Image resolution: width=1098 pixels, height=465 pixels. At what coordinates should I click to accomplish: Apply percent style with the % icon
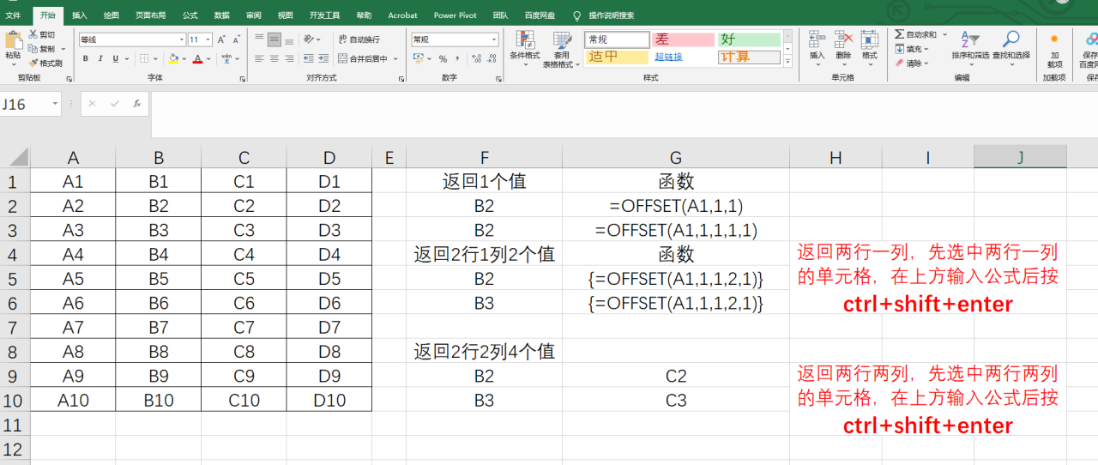tap(443, 59)
